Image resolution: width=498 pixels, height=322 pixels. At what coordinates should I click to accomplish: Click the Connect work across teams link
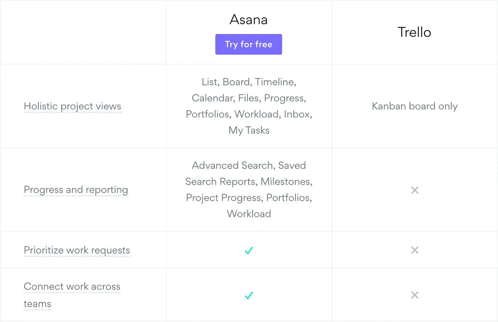pos(72,286)
